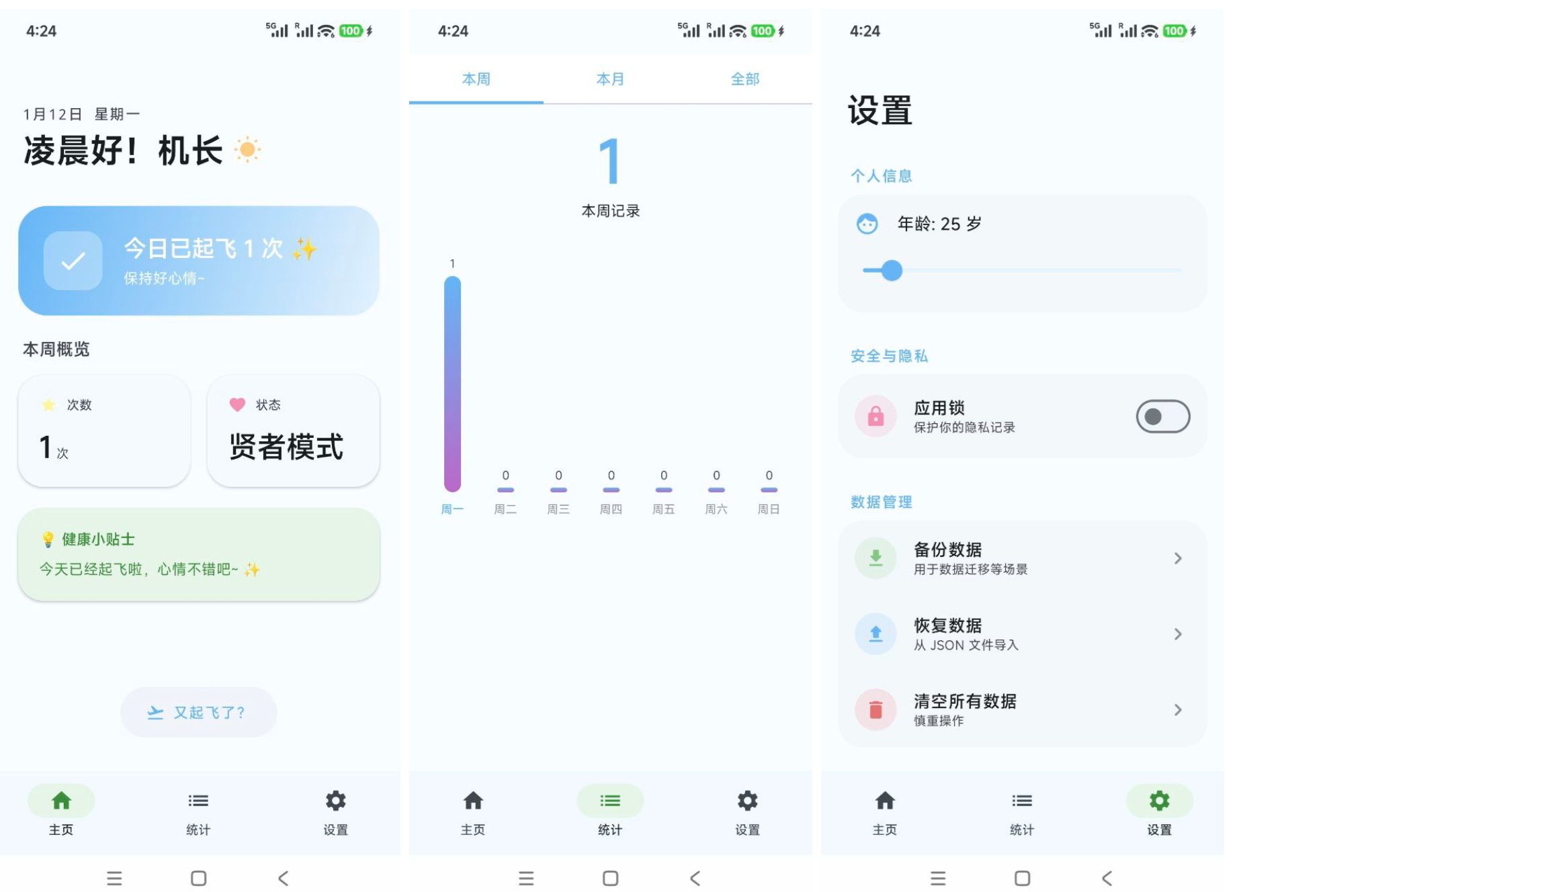Switch to the 本月 tab
The width and height of the screenshot is (1548, 892).
click(x=610, y=79)
